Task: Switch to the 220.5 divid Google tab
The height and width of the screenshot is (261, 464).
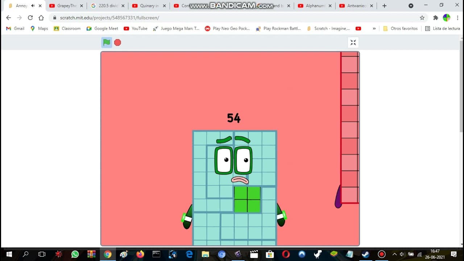Action: 108,6
